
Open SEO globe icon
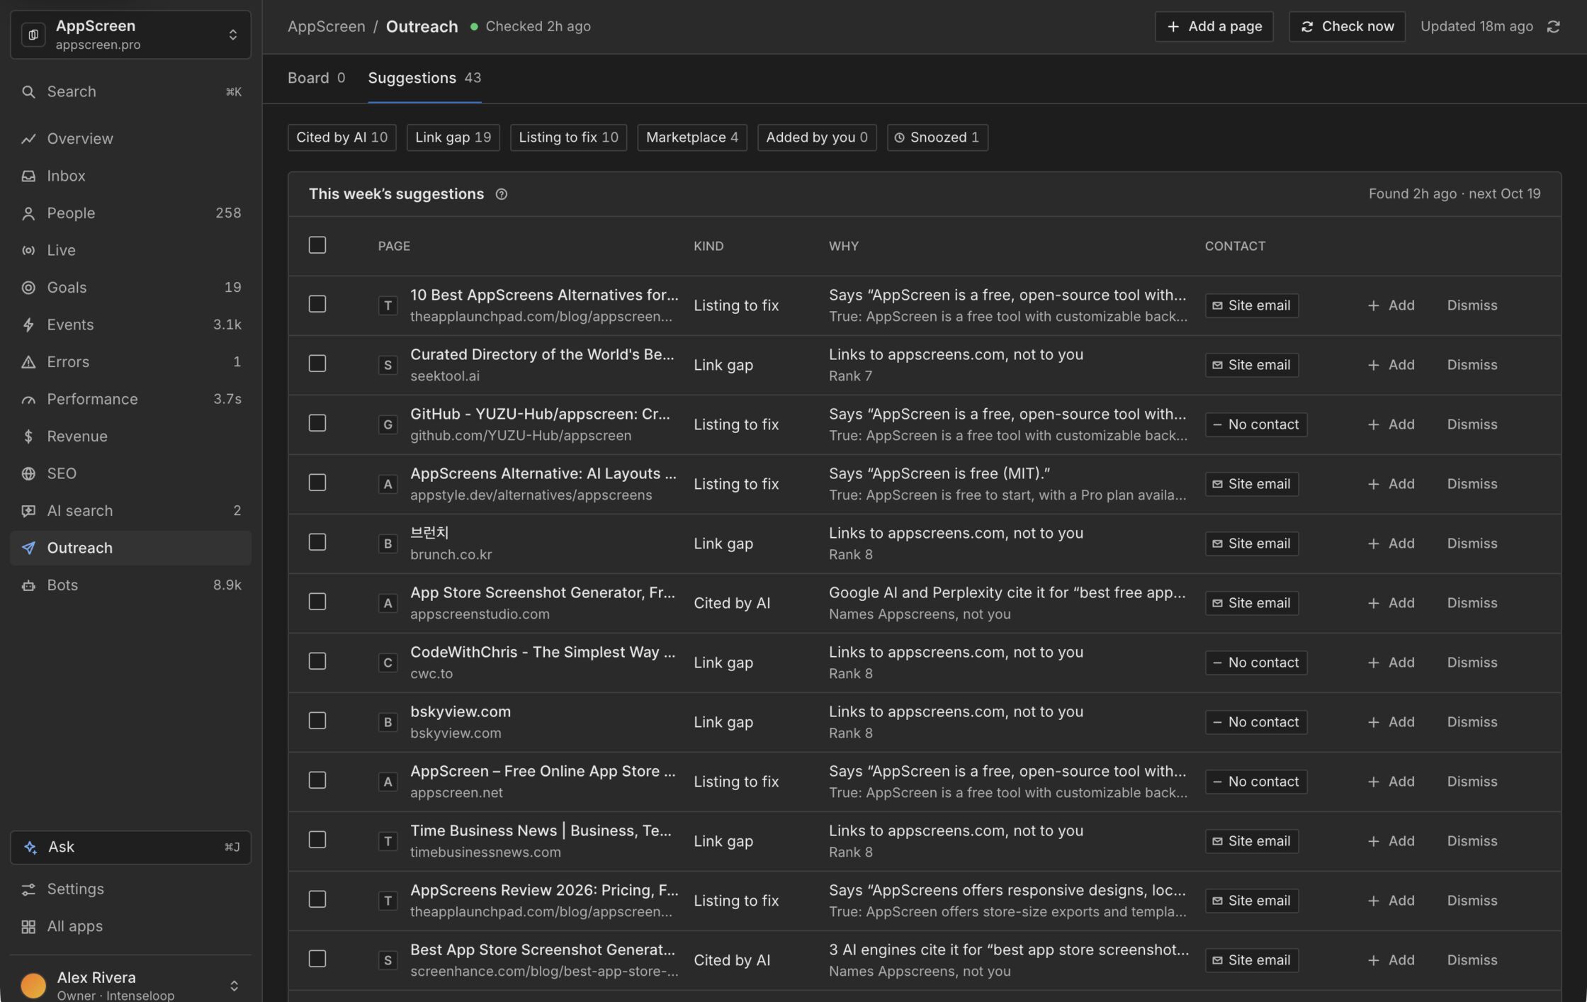click(28, 473)
